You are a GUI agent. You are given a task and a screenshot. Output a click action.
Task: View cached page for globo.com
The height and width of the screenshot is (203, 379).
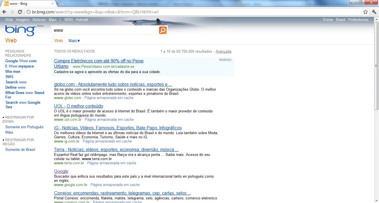click(109, 98)
